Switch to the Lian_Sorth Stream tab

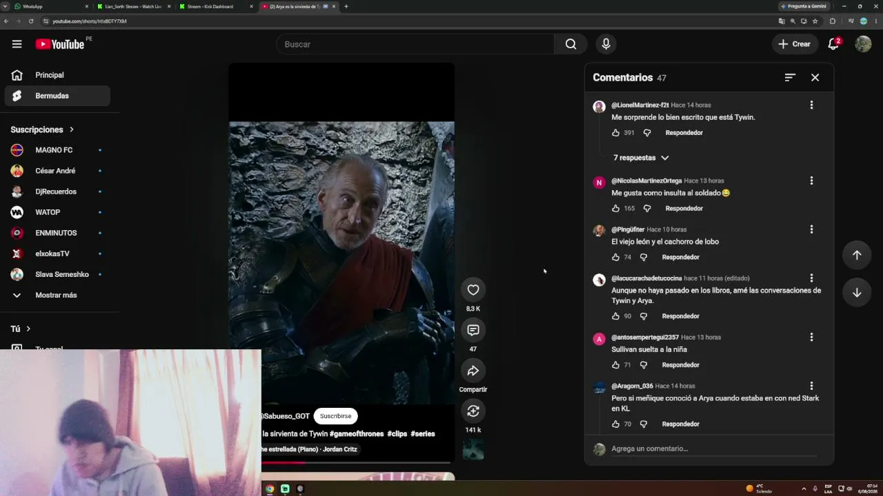pos(134,6)
